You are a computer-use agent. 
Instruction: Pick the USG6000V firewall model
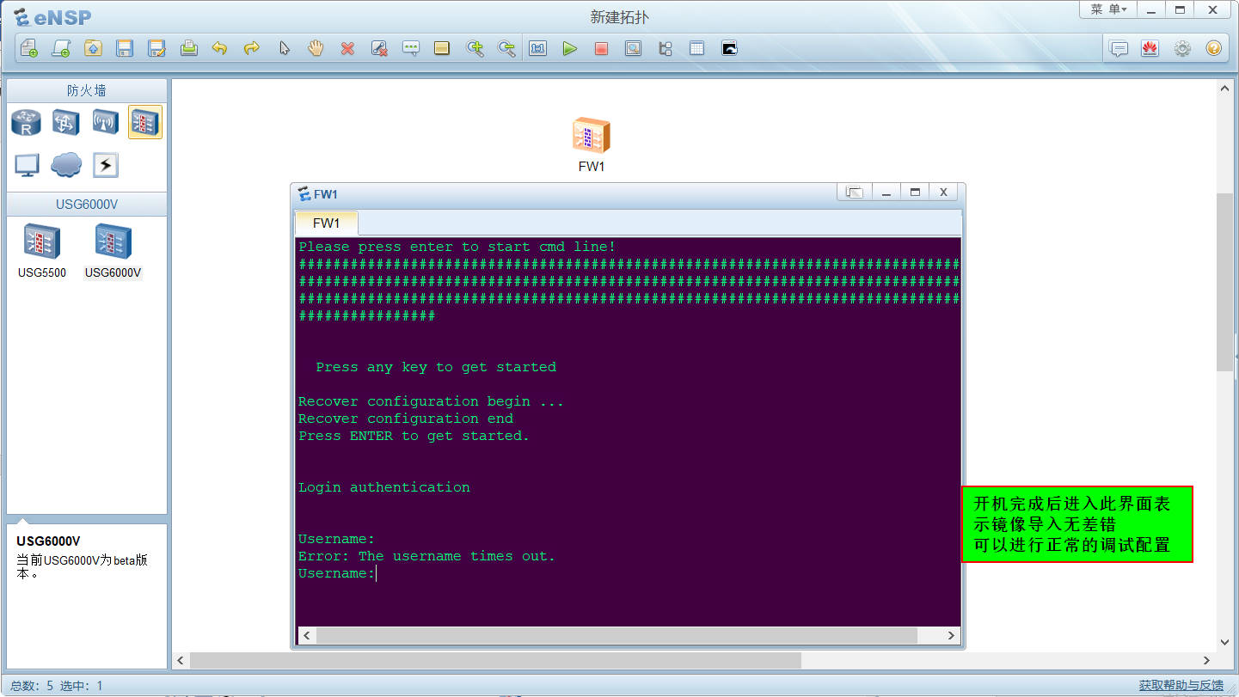click(x=113, y=250)
